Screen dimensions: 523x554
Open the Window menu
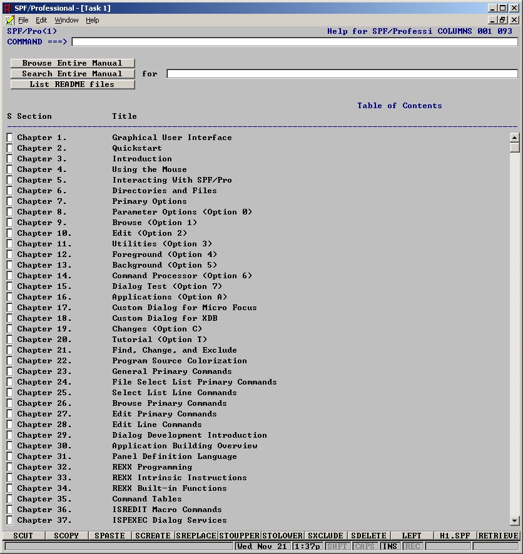click(66, 20)
